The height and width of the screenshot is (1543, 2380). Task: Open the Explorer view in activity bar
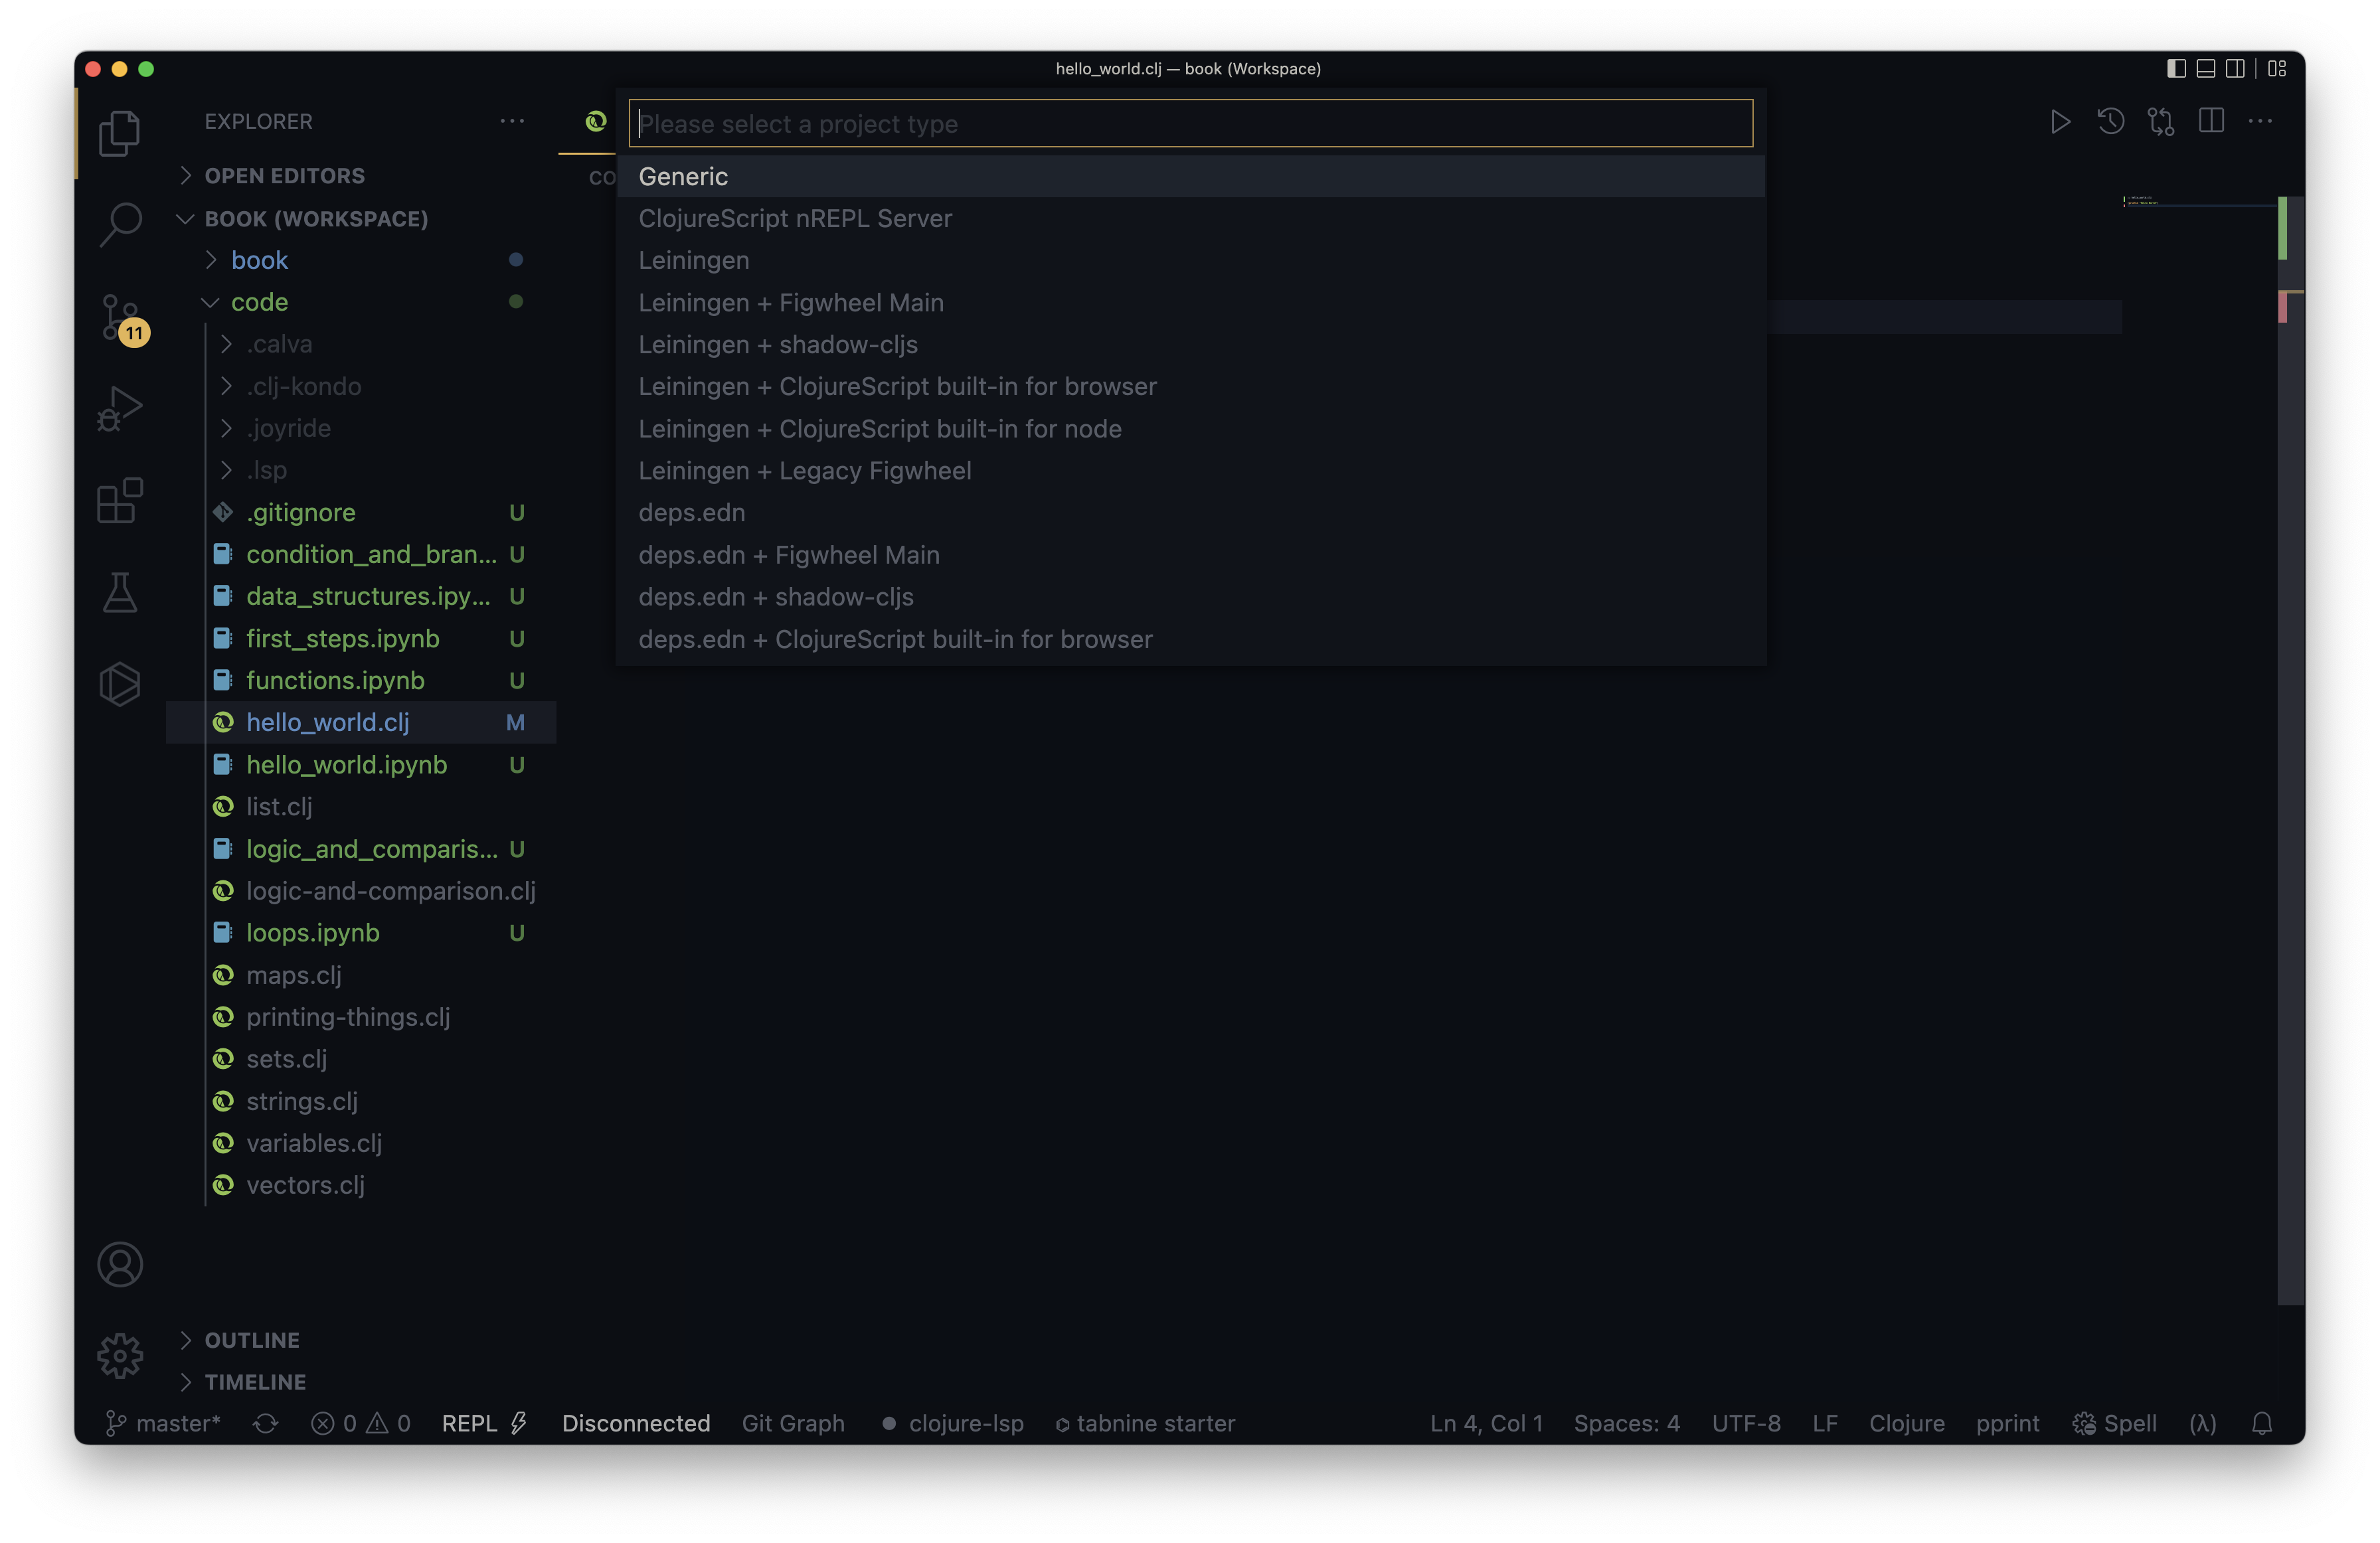120,133
